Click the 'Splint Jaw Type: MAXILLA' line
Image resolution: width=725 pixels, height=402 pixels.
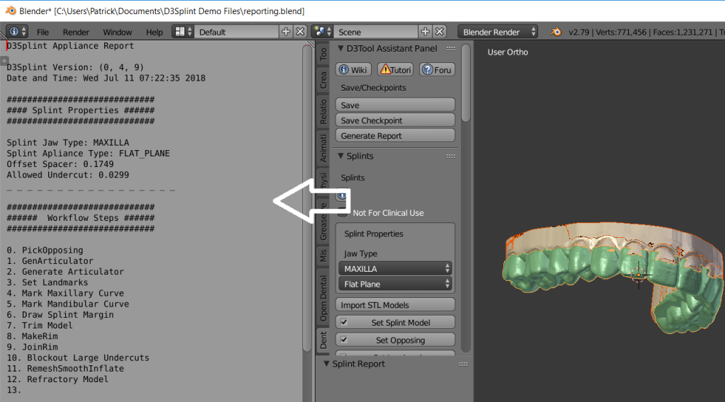[68, 143]
